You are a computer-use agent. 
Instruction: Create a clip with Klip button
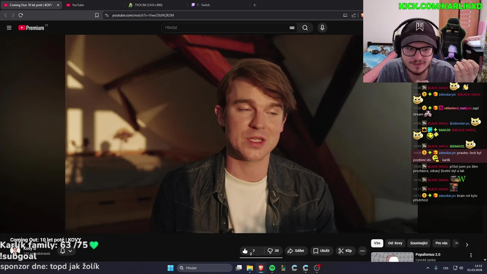tap(345, 251)
